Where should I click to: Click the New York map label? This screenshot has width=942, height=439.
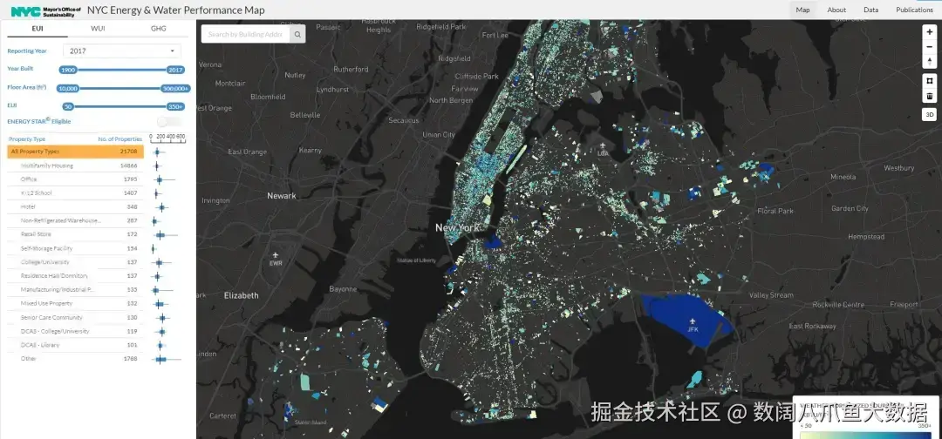point(458,228)
